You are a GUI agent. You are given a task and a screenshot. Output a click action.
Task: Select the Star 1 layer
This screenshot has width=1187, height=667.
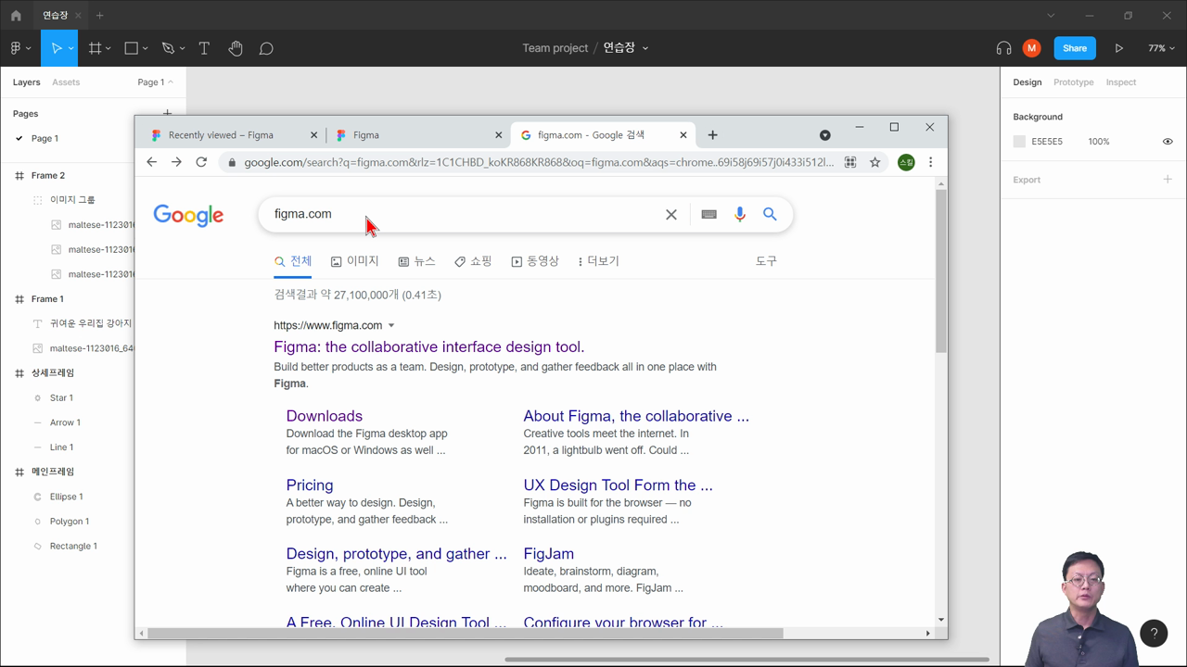tap(61, 397)
